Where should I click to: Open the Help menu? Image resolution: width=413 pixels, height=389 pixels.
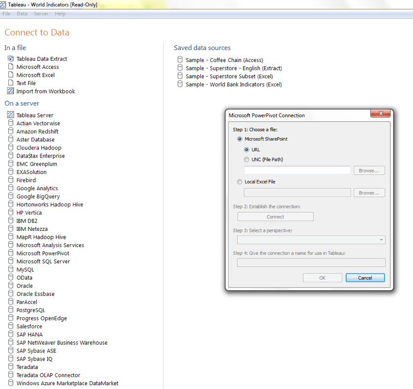point(60,14)
